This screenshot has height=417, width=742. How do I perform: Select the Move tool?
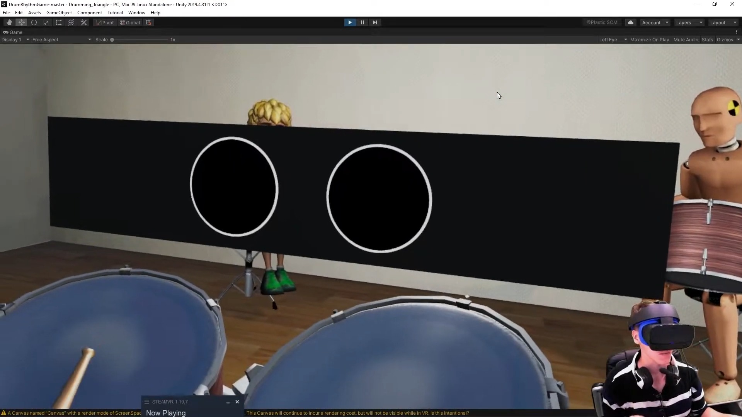[x=21, y=22]
